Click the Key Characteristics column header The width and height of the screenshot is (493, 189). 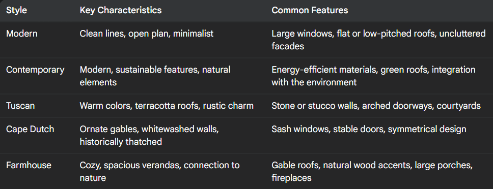click(120, 10)
